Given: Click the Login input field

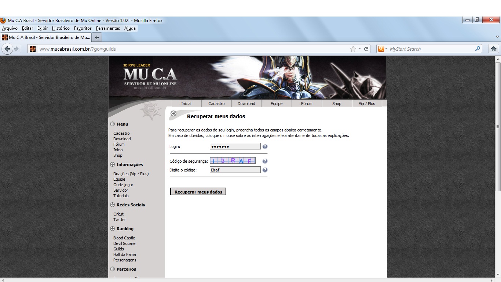Looking at the screenshot, I should (x=235, y=147).
